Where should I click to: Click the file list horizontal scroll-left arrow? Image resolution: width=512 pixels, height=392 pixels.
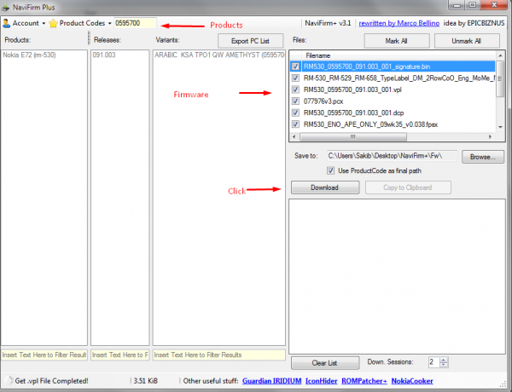[x=294, y=136]
